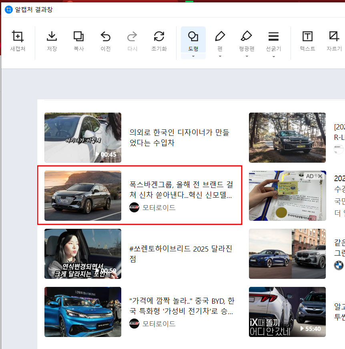The width and height of the screenshot is (345, 349).
Task: Copy the capture using 복사
Action: 79,41
